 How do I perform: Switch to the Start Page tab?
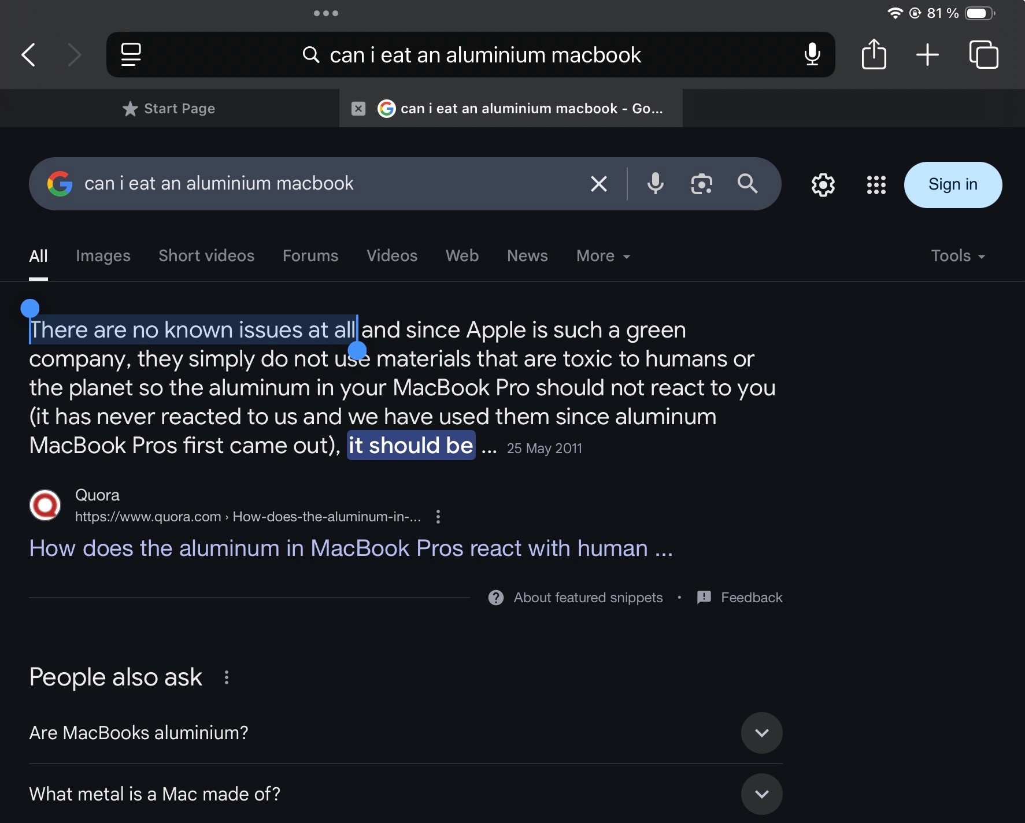(x=169, y=109)
